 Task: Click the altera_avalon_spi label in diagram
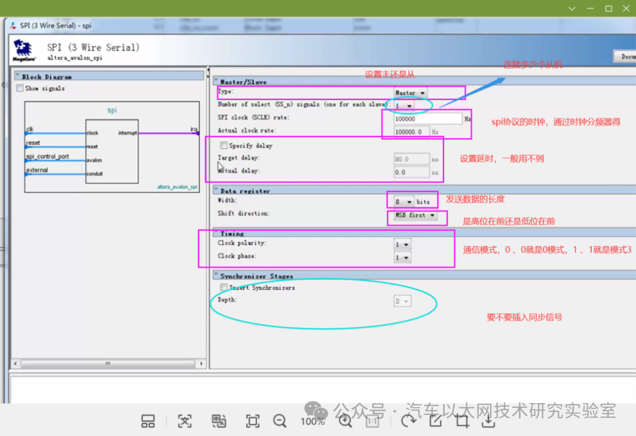[177, 187]
